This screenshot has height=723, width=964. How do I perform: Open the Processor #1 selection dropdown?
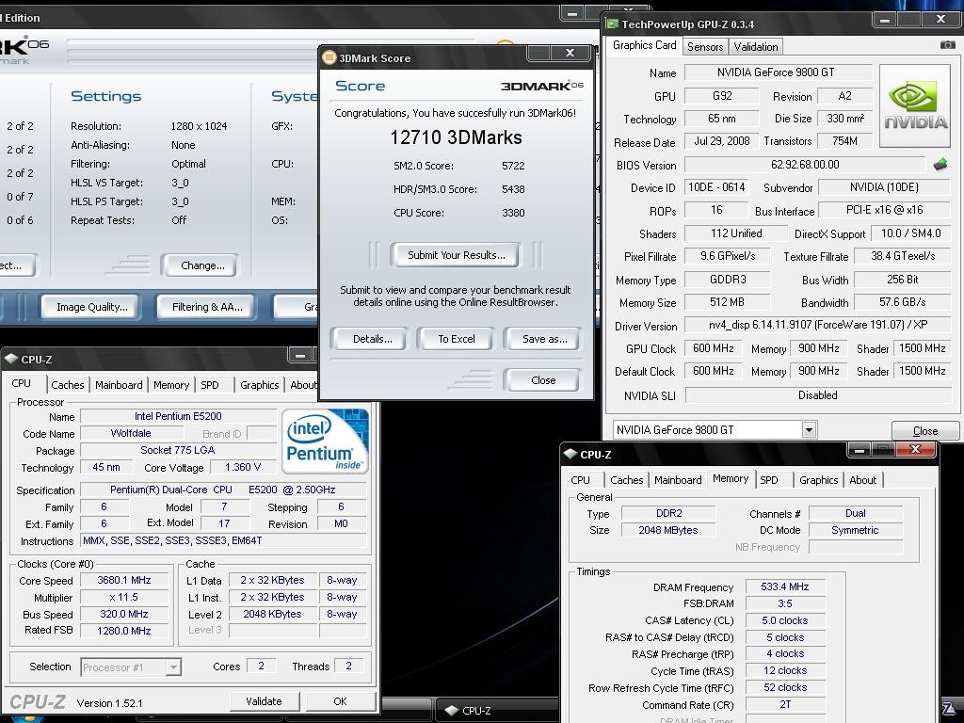[x=174, y=667]
